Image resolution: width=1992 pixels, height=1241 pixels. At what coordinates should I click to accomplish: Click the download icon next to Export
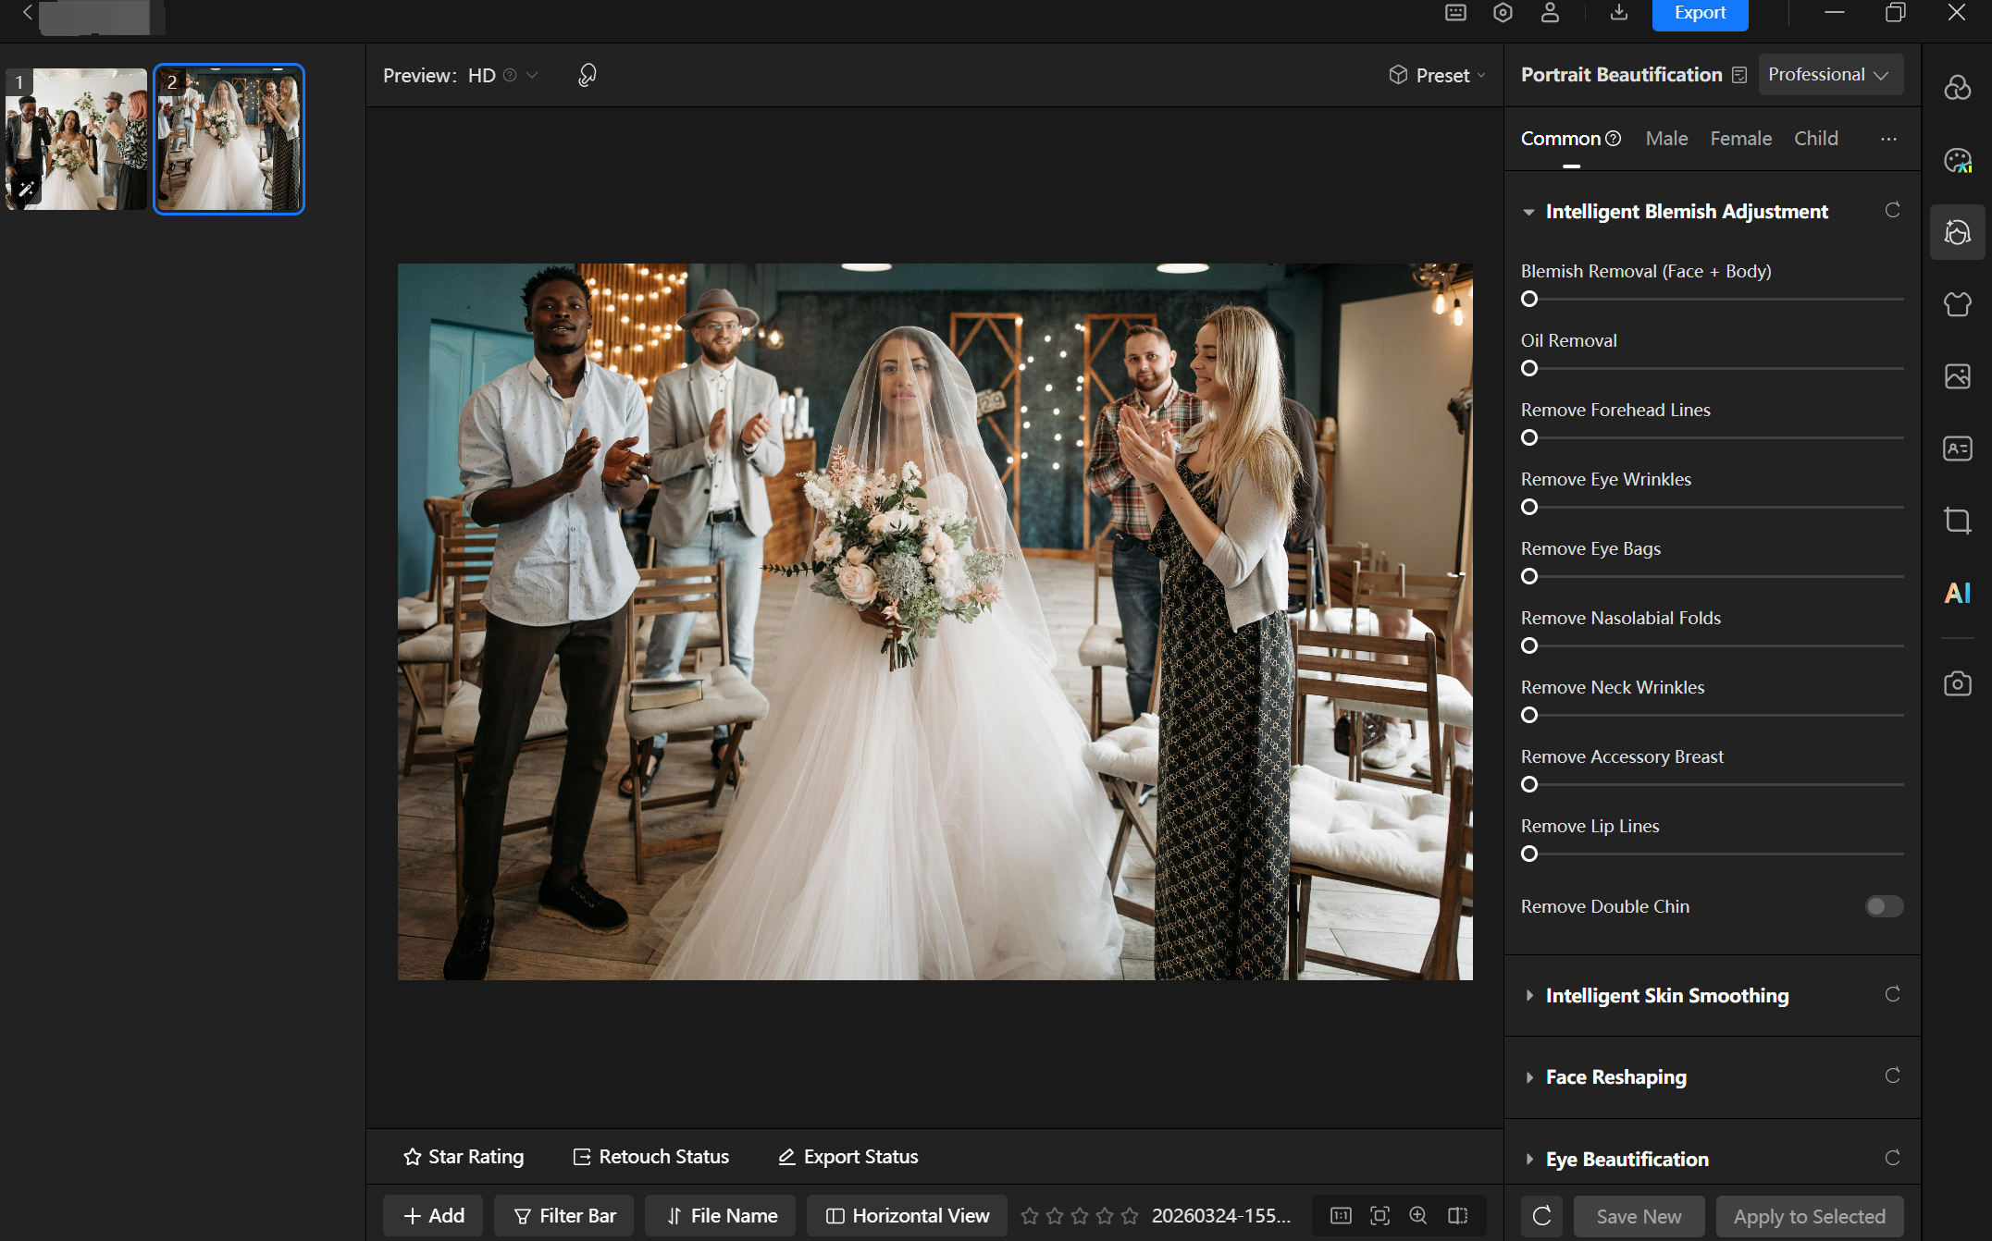(x=1618, y=13)
